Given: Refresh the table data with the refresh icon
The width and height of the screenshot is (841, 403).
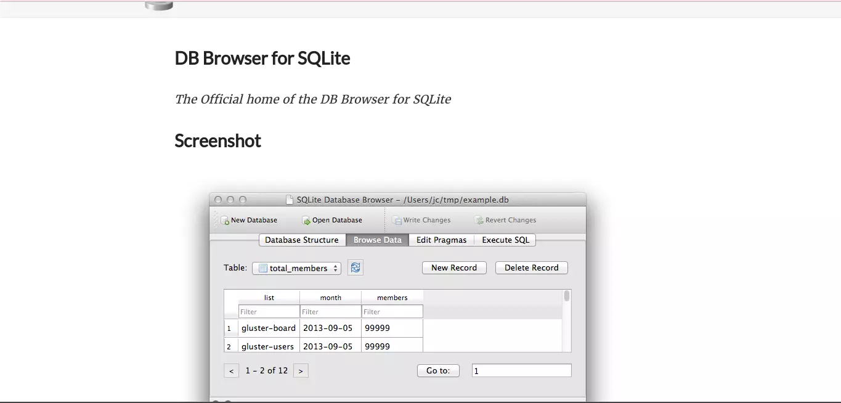Looking at the screenshot, I should point(355,267).
